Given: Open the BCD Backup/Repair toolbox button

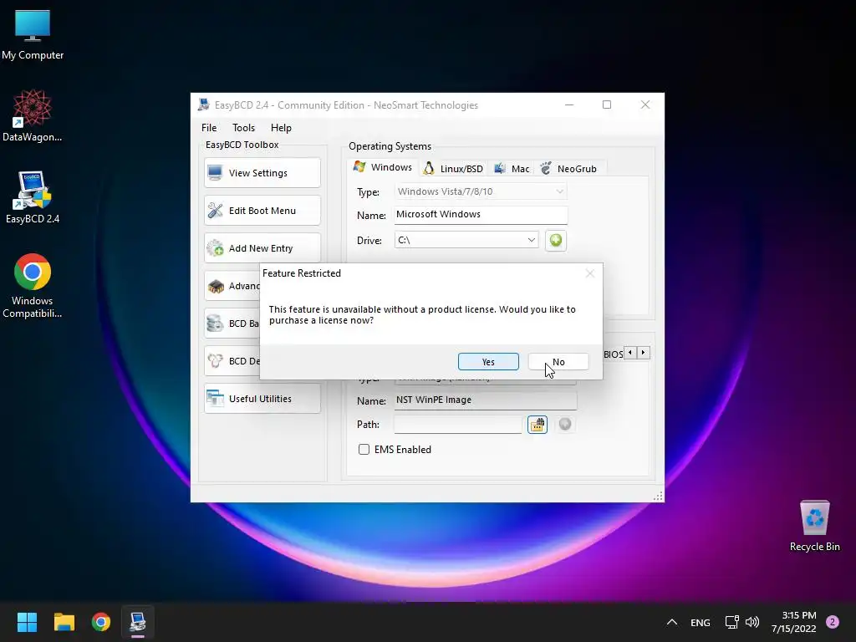Looking at the screenshot, I should [x=232, y=324].
